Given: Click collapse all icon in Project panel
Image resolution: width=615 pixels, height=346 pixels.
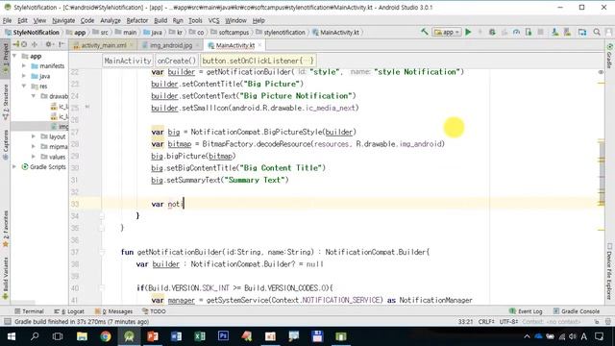Looking at the screenshot, I should coord(35,45).
